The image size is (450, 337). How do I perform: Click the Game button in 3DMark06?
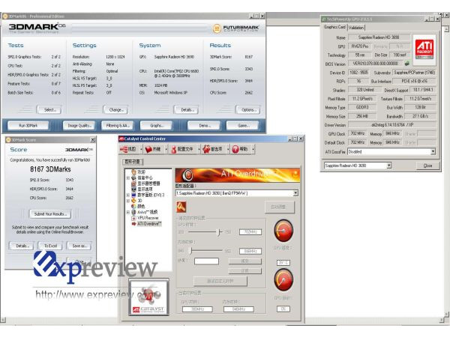(242, 126)
